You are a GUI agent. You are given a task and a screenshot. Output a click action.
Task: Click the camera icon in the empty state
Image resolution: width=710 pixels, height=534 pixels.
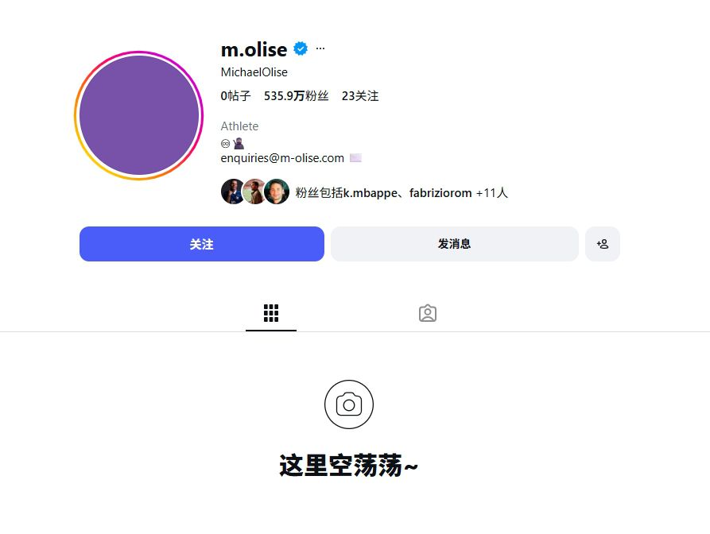point(349,404)
